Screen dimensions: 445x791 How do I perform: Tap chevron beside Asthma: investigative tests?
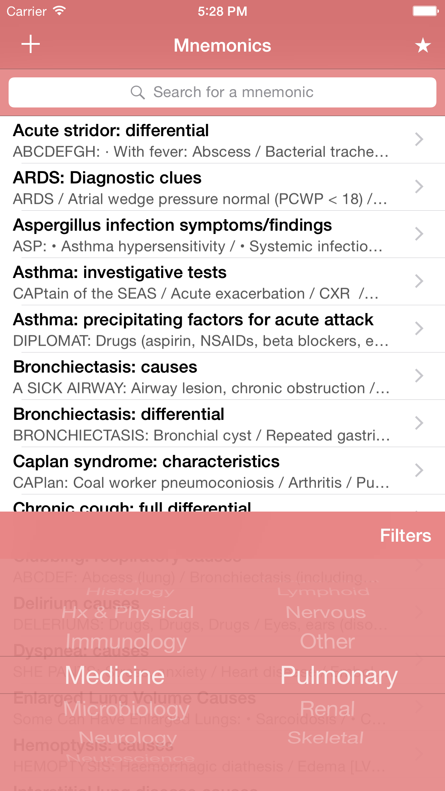point(419,282)
